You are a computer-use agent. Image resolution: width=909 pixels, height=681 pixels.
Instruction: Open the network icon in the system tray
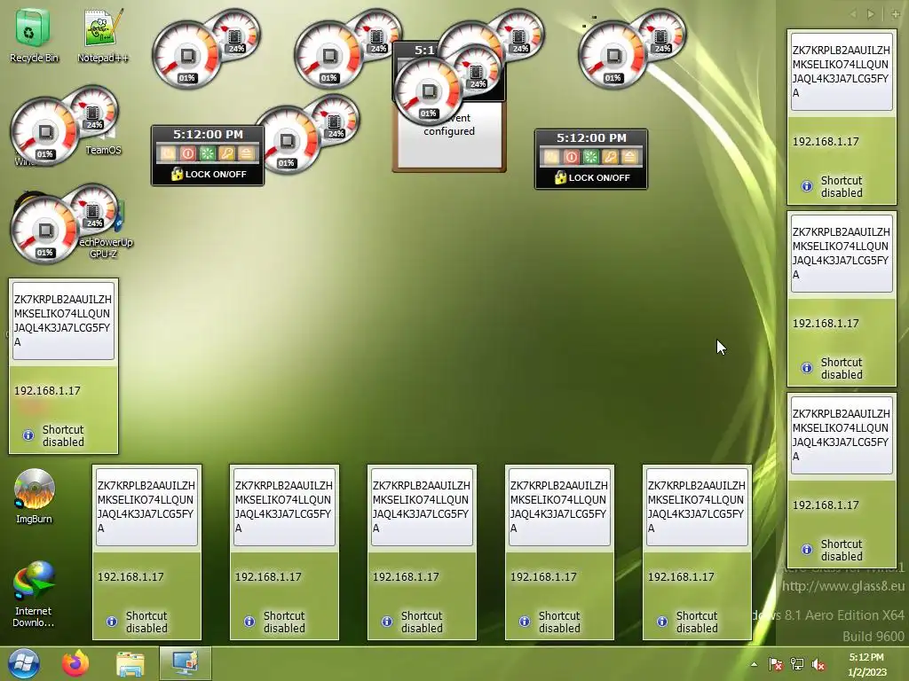797,664
